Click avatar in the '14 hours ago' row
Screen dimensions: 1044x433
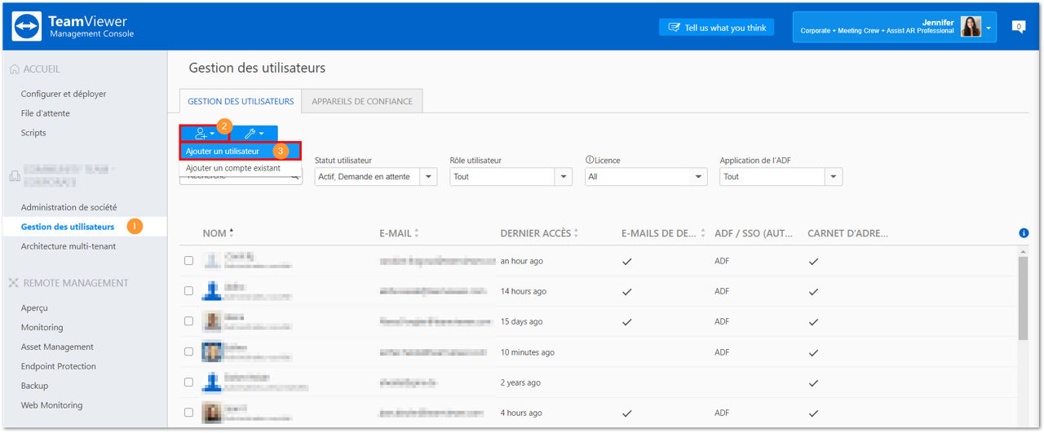(x=212, y=291)
